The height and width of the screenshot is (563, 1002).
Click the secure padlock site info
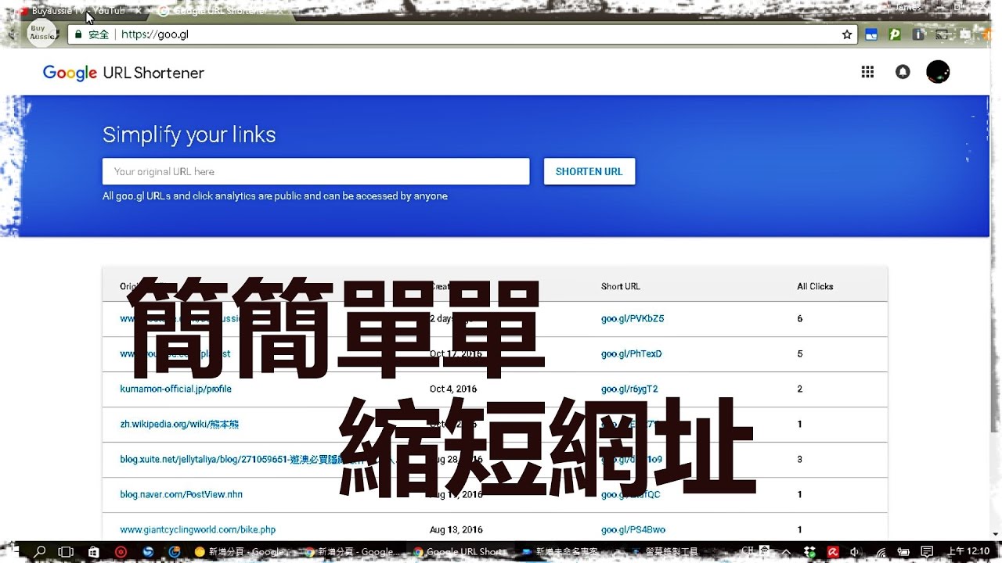point(77,34)
